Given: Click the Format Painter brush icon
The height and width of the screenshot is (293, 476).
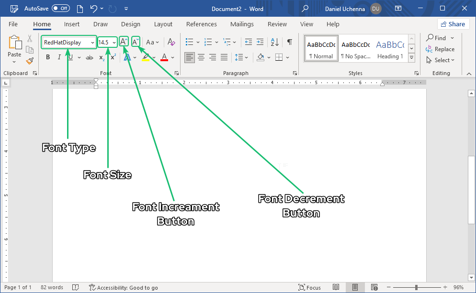Looking at the screenshot, I should pyautogui.click(x=30, y=61).
